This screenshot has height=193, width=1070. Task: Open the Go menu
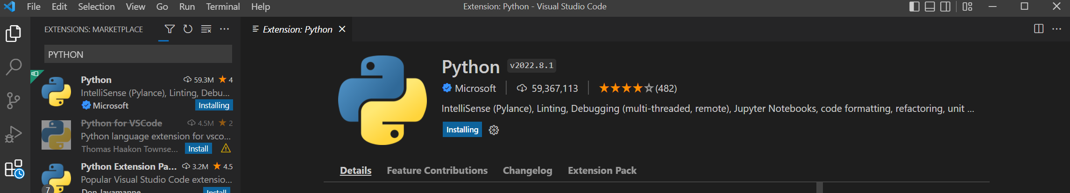coord(162,7)
